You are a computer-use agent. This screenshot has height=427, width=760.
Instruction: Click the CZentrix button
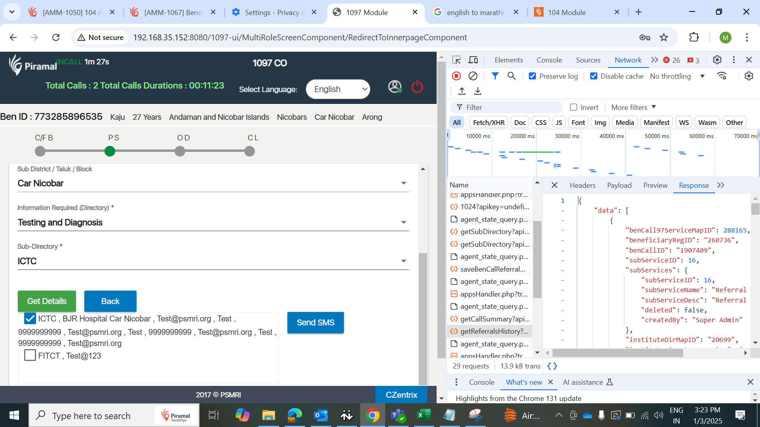point(401,395)
